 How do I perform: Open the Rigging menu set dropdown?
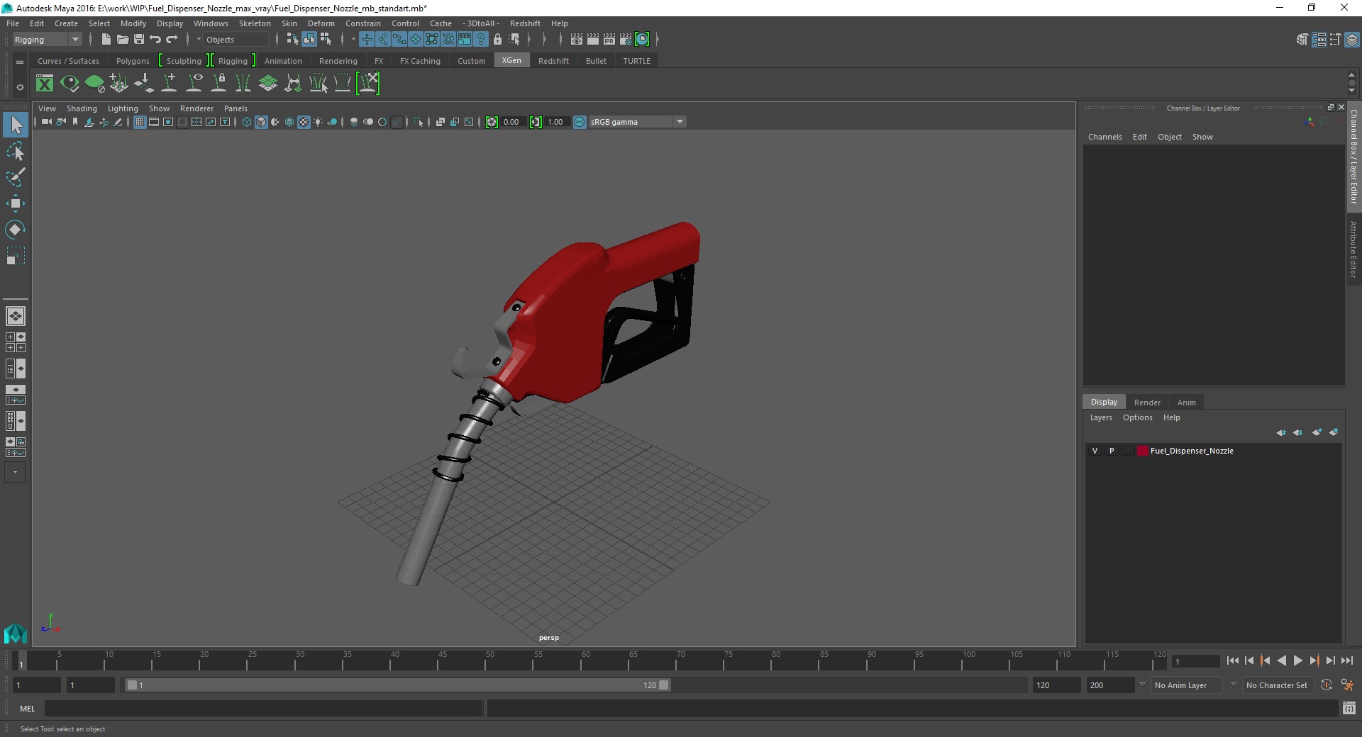point(47,40)
